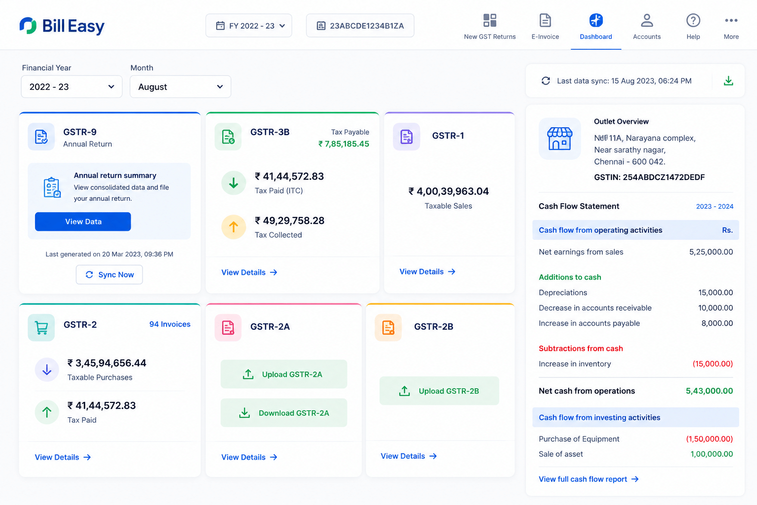The width and height of the screenshot is (757, 505).
Task: Click the Tax Collected up arrow icon
Action: [x=234, y=227]
